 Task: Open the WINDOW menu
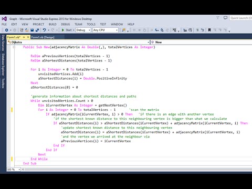(x=117, y=24)
